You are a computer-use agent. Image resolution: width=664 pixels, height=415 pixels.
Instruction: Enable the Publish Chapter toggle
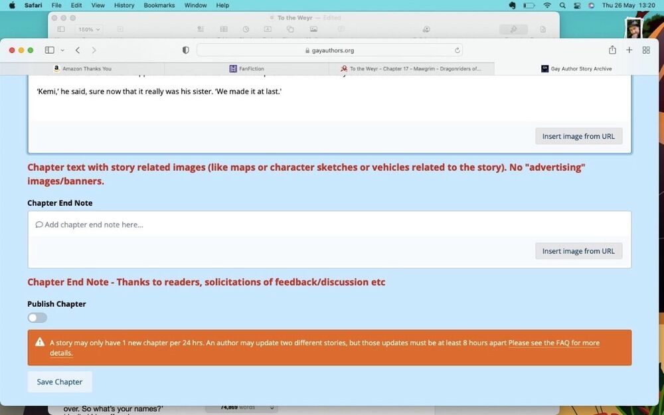pyautogui.click(x=37, y=317)
